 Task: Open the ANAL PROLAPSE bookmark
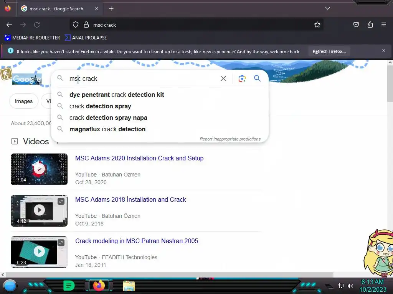(x=86, y=38)
